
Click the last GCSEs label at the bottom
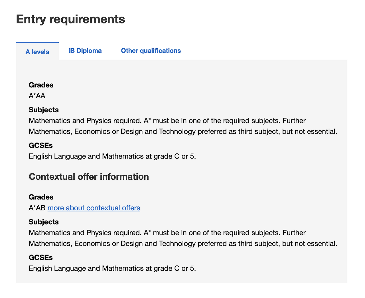[41, 257]
